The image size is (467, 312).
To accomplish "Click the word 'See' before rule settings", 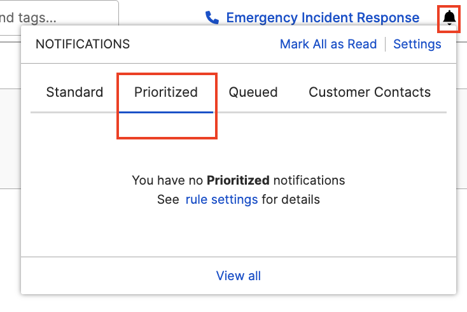I will [x=168, y=199].
